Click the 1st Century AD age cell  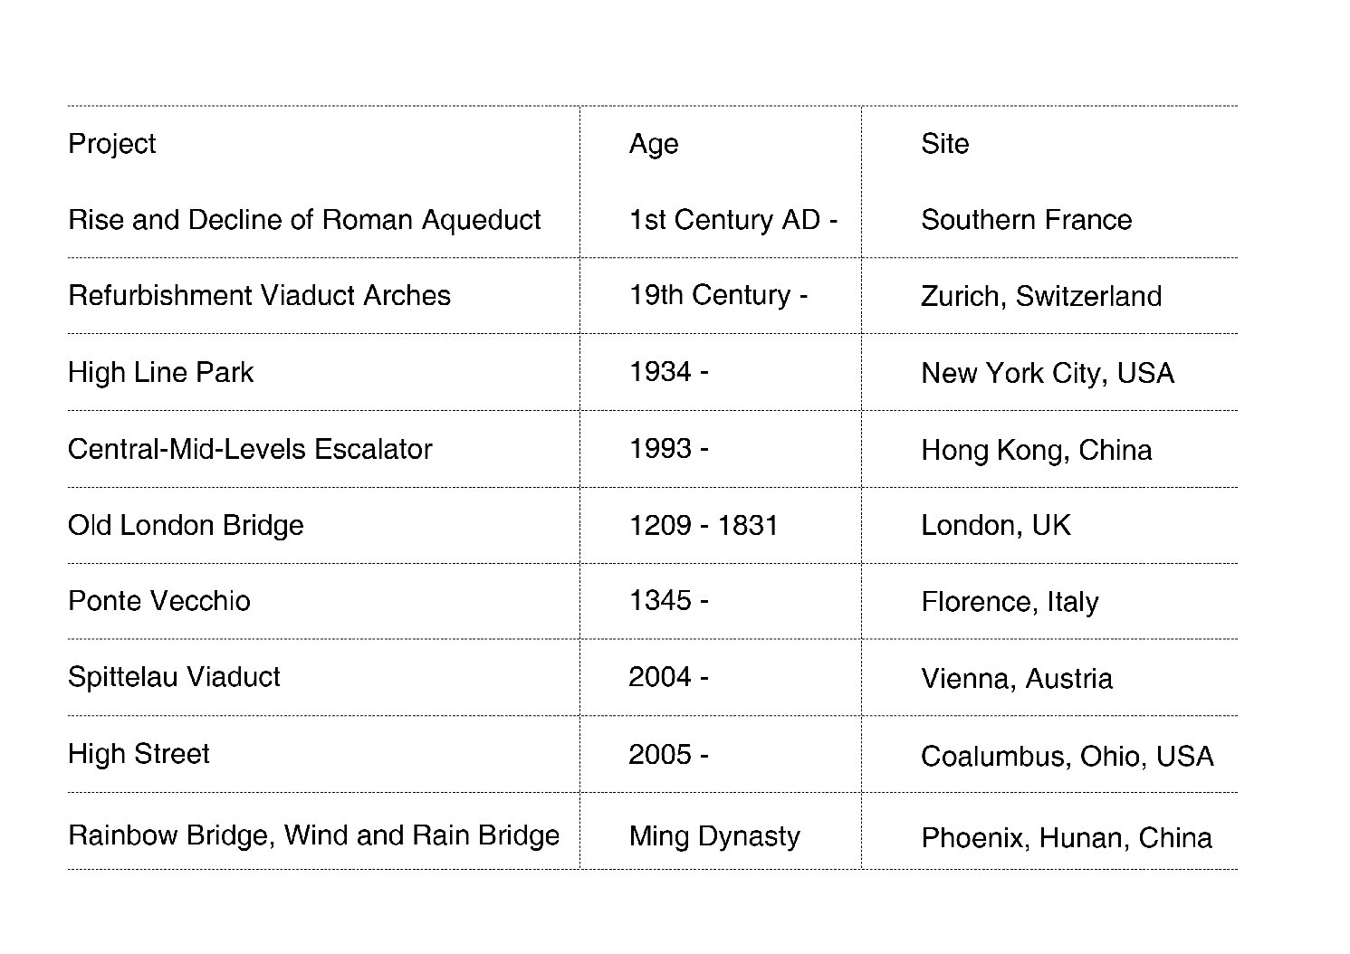pyautogui.click(x=732, y=220)
